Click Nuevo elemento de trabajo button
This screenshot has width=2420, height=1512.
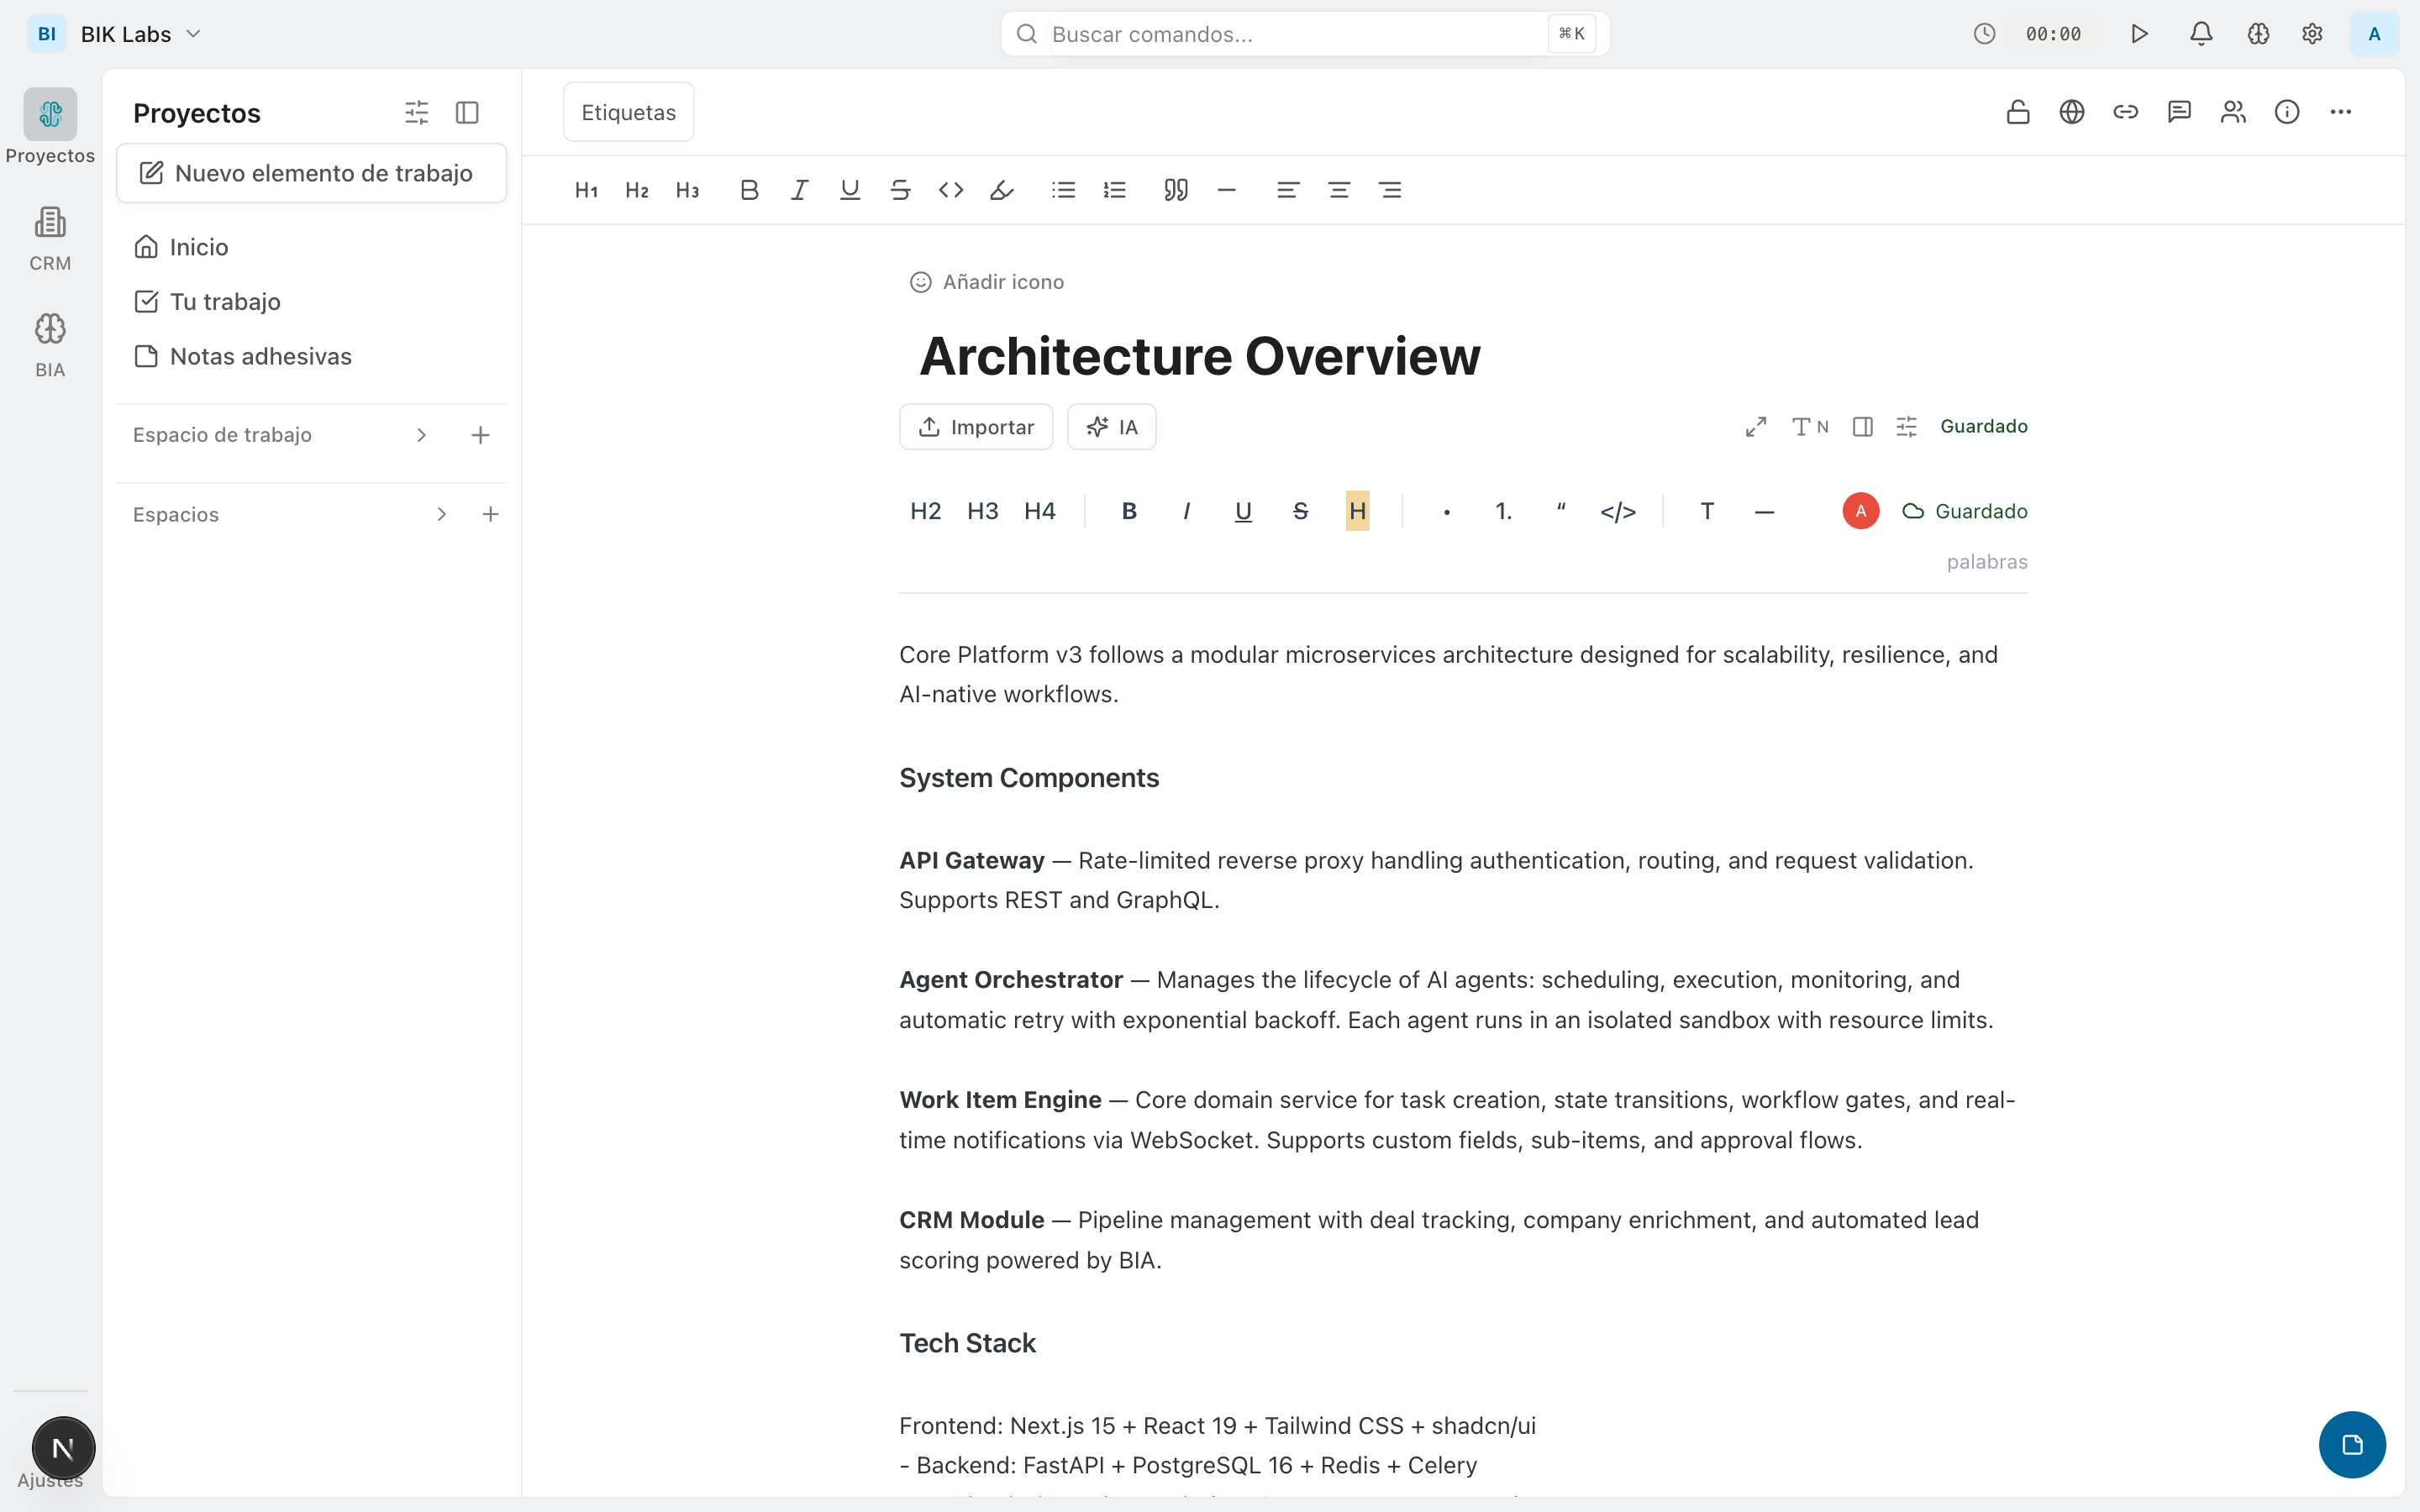point(312,173)
